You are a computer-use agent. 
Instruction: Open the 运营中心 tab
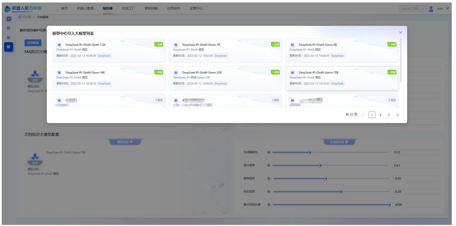click(x=196, y=9)
